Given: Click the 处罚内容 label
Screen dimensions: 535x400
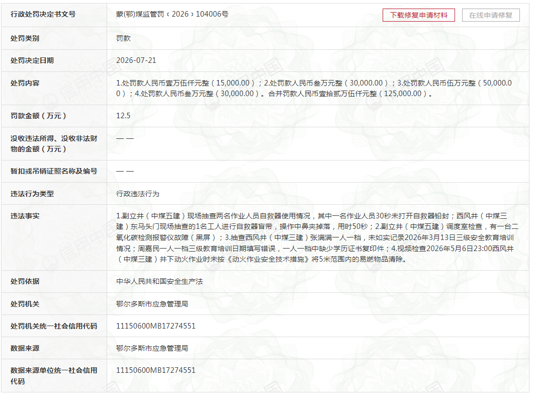Looking at the screenshot, I should pyautogui.click(x=25, y=83).
